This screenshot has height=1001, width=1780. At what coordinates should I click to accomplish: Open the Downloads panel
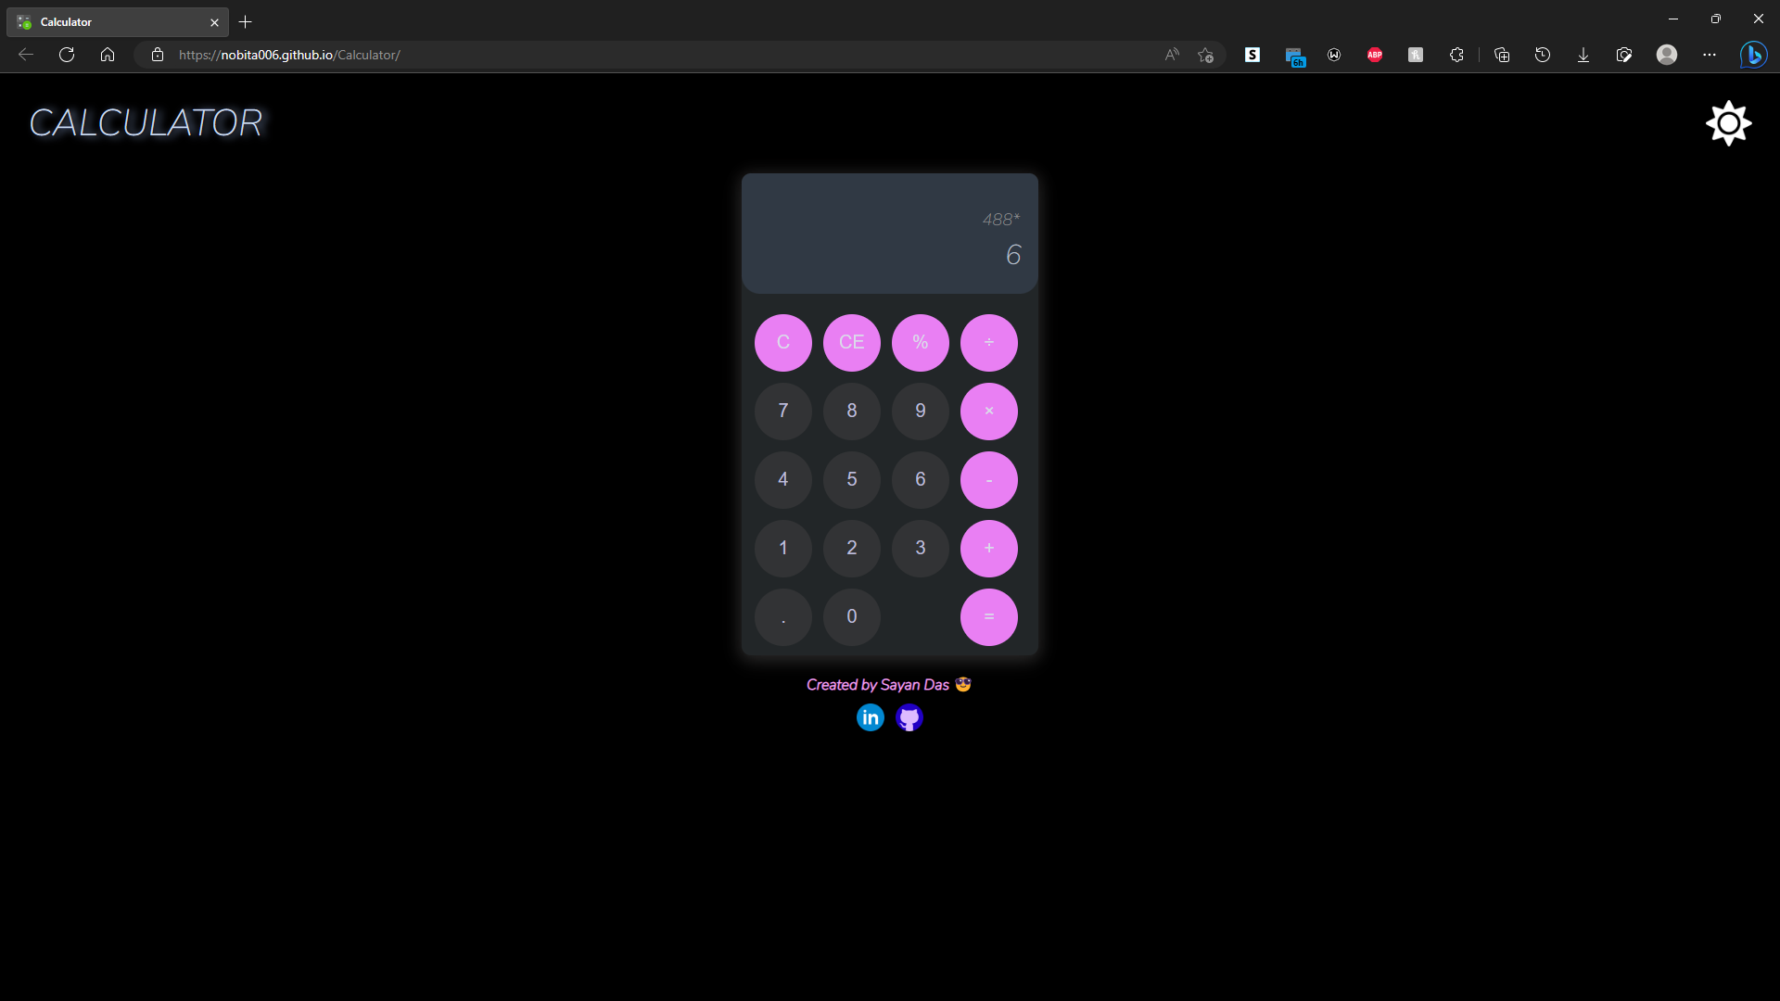(1583, 56)
